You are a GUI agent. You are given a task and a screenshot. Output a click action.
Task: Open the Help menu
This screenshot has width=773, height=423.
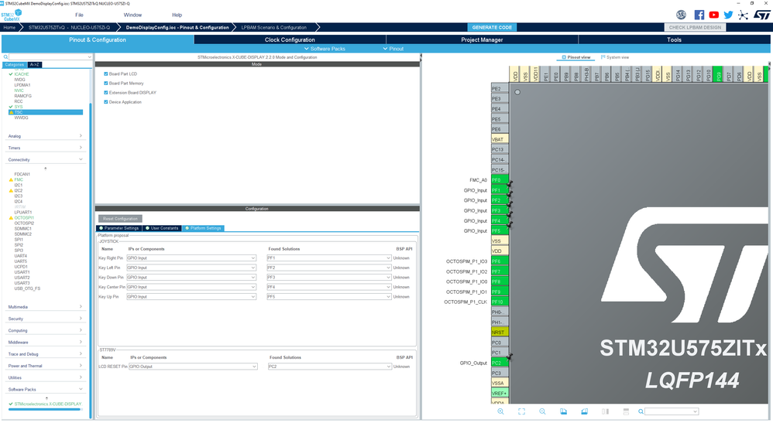(177, 15)
